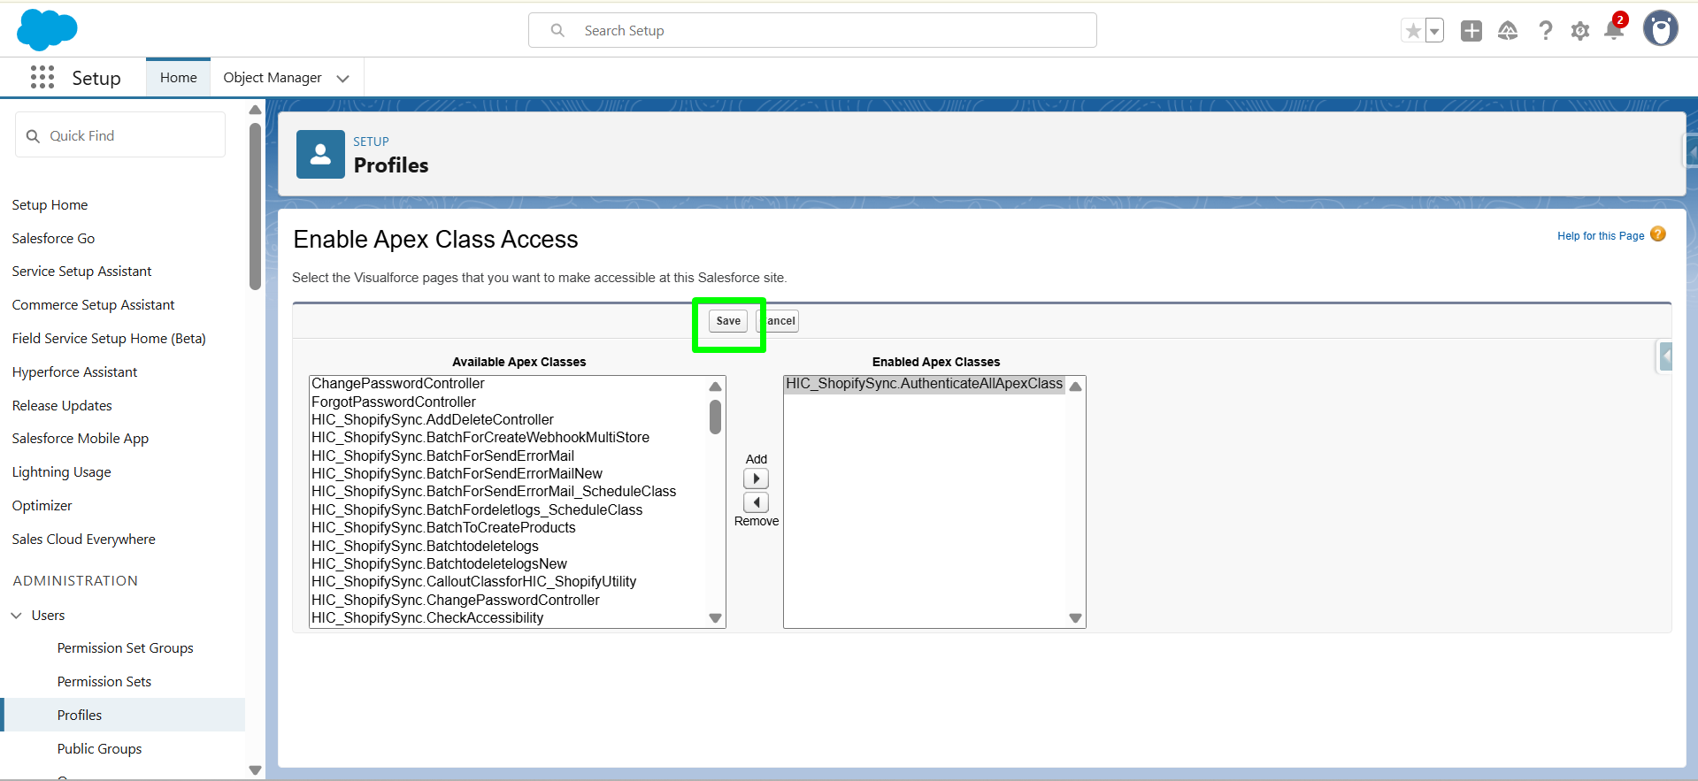Select HIC_ShopifySync.BatchToCreateProducts

click(x=443, y=528)
